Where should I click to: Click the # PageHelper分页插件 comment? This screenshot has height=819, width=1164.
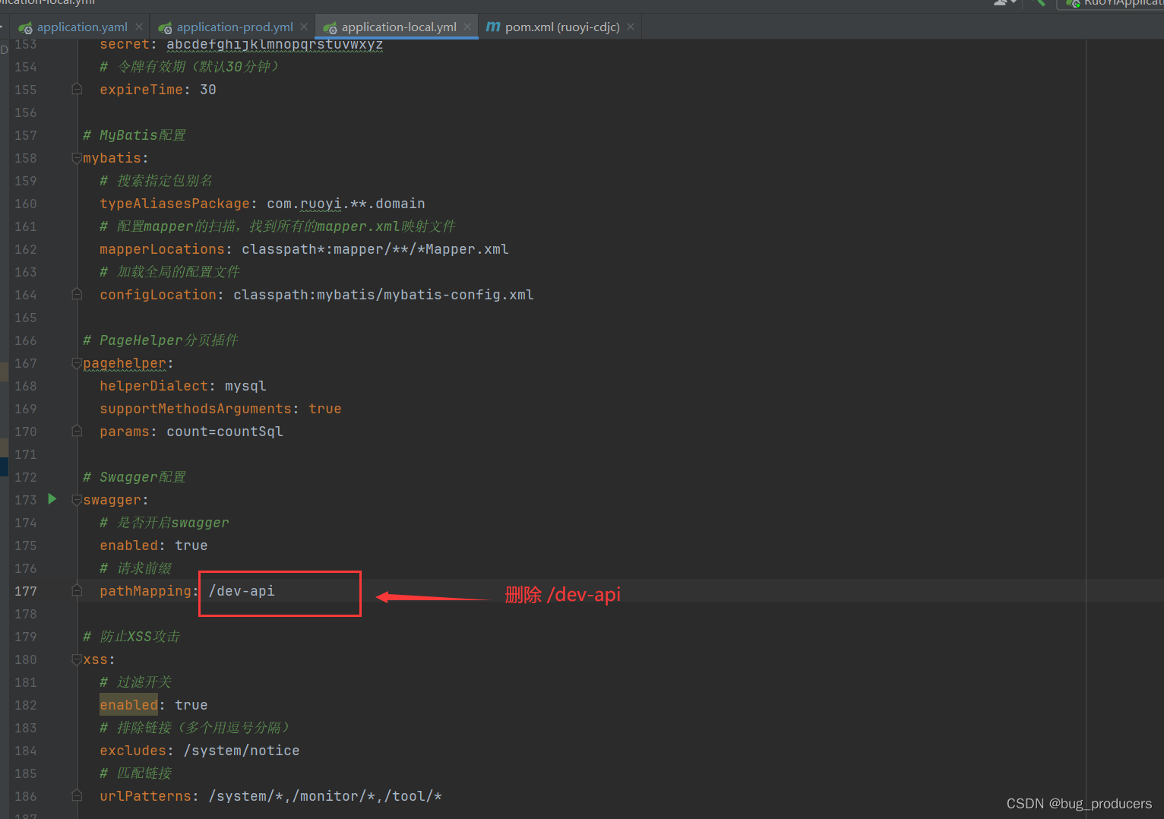[x=161, y=340]
